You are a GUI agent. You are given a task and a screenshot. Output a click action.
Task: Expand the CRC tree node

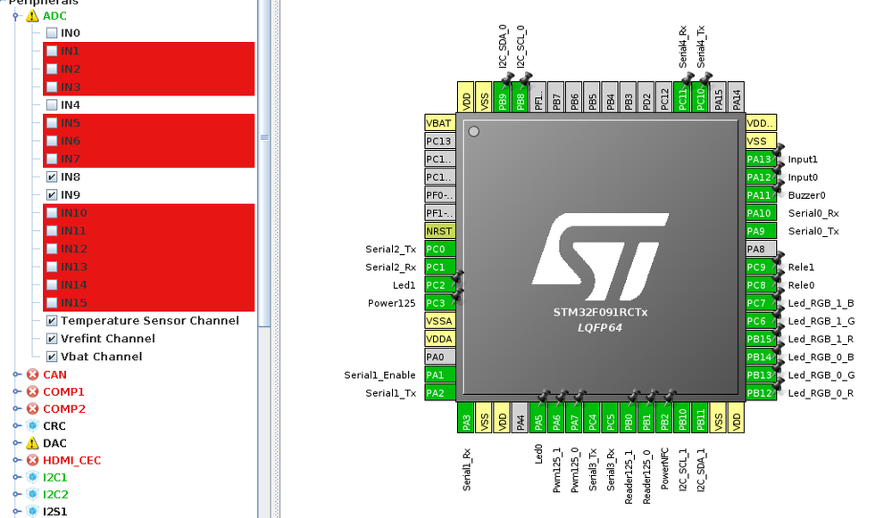[x=16, y=425]
